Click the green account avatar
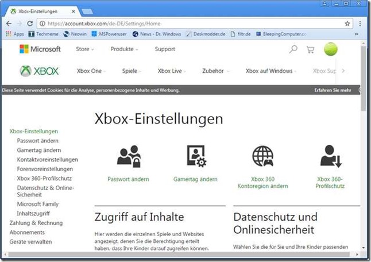The width and height of the screenshot is (371, 262). pyautogui.click(x=331, y=49)
